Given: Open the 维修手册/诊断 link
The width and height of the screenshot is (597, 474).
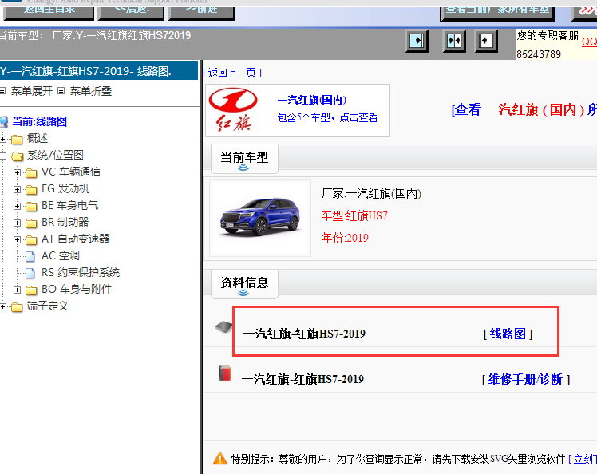Looking at the screenshot, I should (x=526, y=380).
